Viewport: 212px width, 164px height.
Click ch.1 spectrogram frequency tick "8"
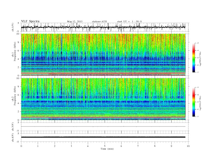tap(18, 42)
